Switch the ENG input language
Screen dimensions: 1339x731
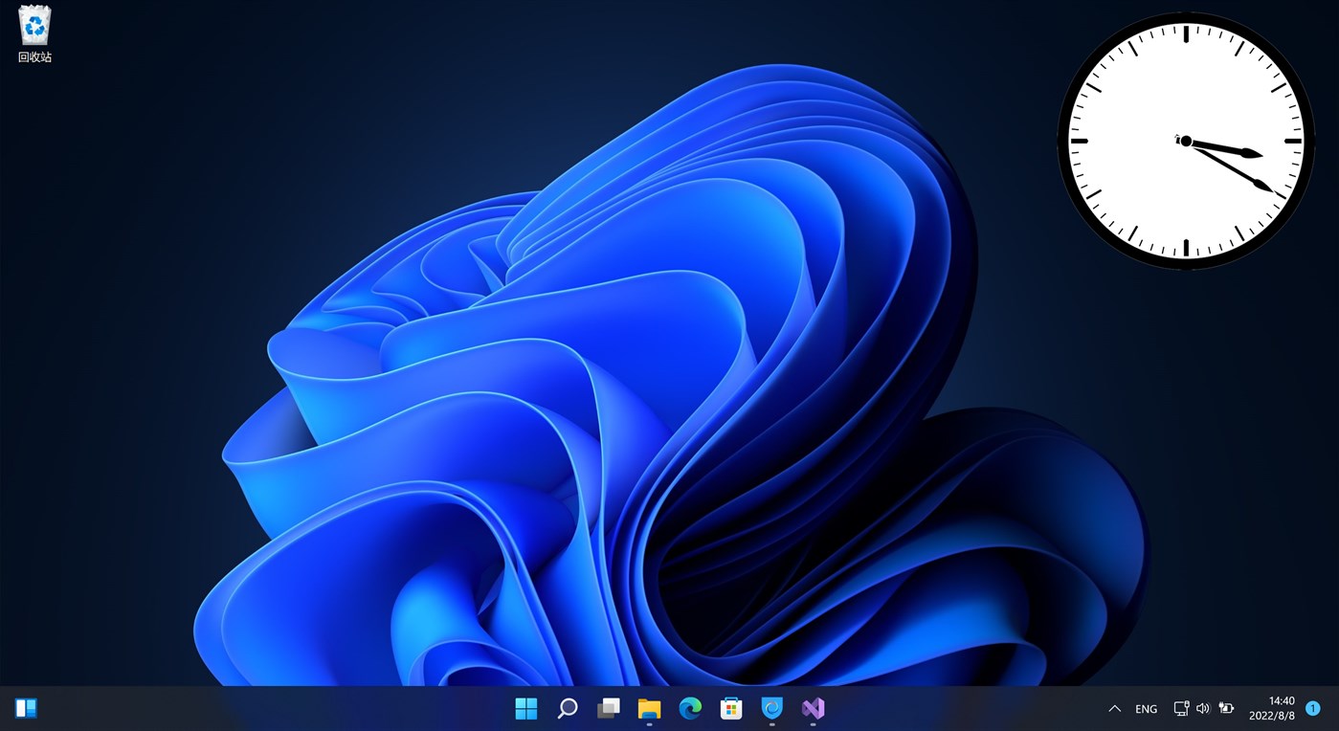click(x=1145, y=708)
